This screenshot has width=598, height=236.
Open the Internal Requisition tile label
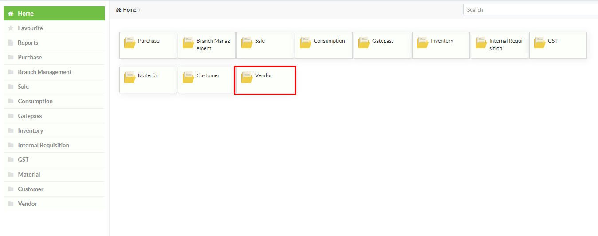pos(506,44)
